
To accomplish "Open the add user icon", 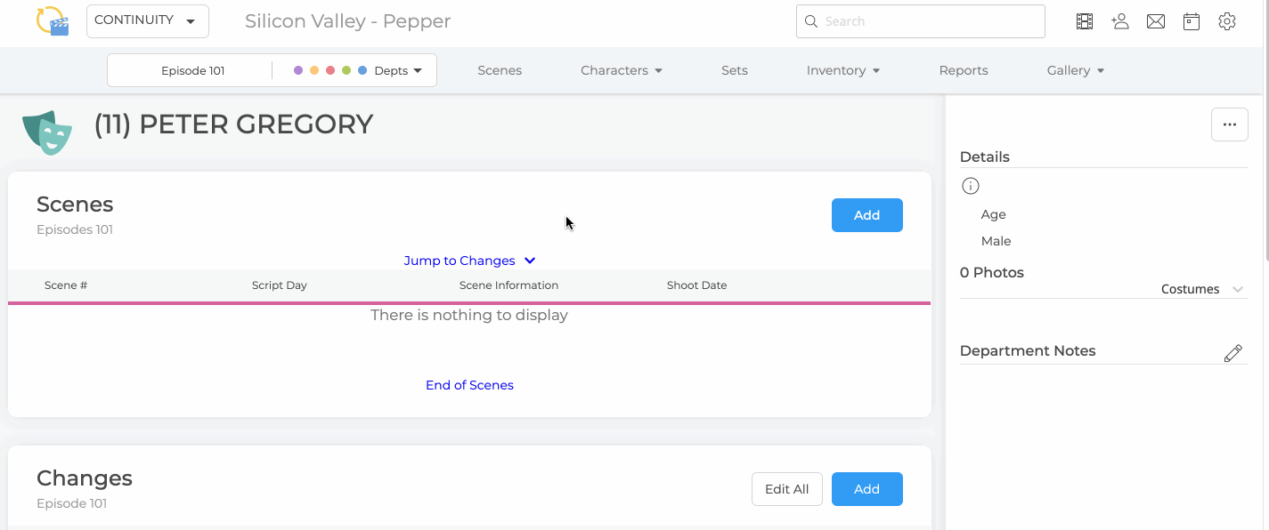I will pyautogui.click(x=1120, y=21).
